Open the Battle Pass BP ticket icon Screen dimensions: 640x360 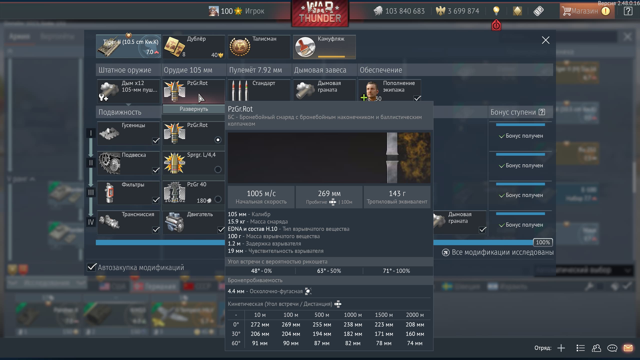click(x=538, y=11)
